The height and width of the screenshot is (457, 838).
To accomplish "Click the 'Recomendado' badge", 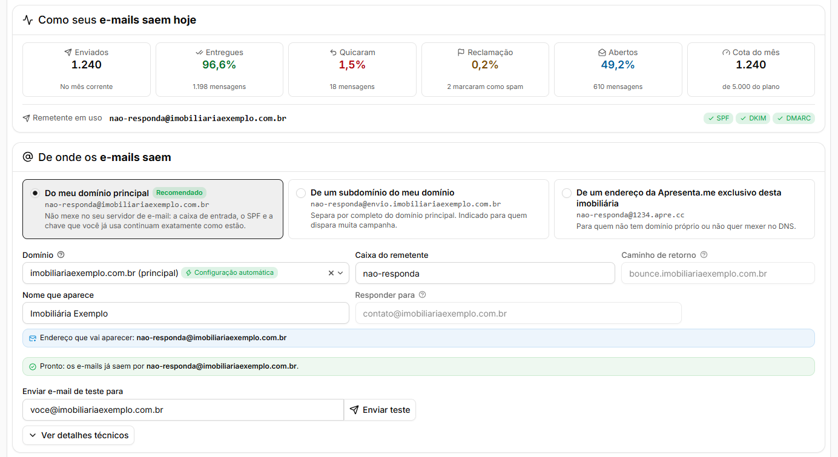I will pos(179,192).
